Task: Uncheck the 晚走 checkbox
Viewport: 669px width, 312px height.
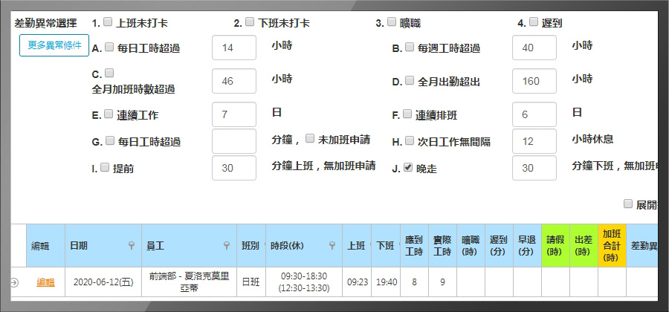Action: point(408,168)
